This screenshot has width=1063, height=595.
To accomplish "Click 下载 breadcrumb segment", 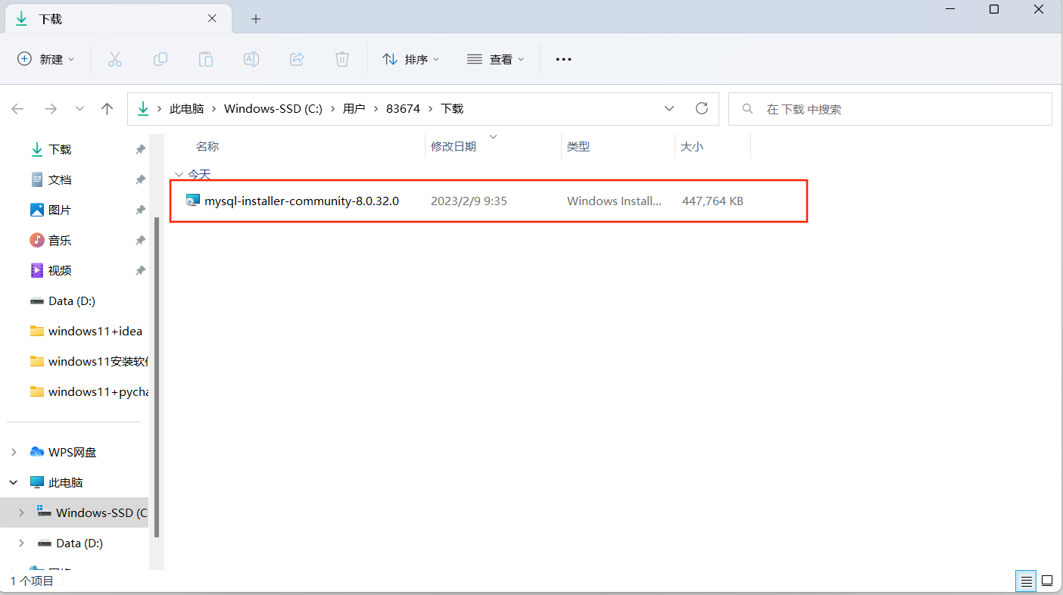I will click(x=452, y=109).
